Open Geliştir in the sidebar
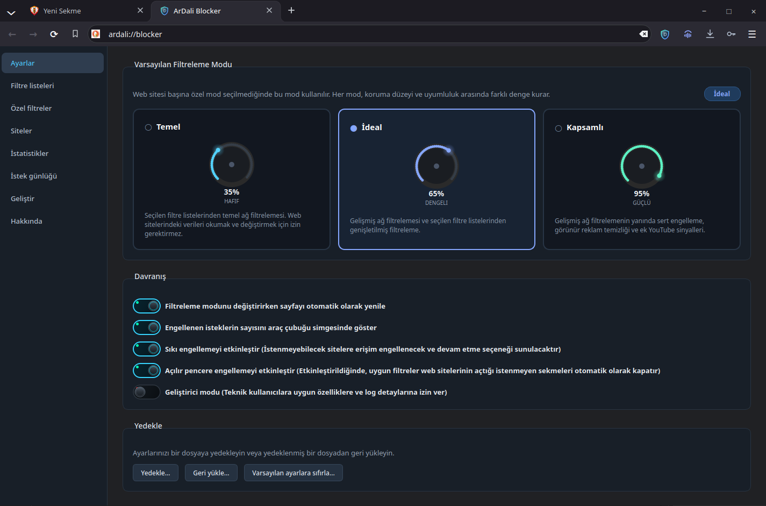 tap(53, 198)
